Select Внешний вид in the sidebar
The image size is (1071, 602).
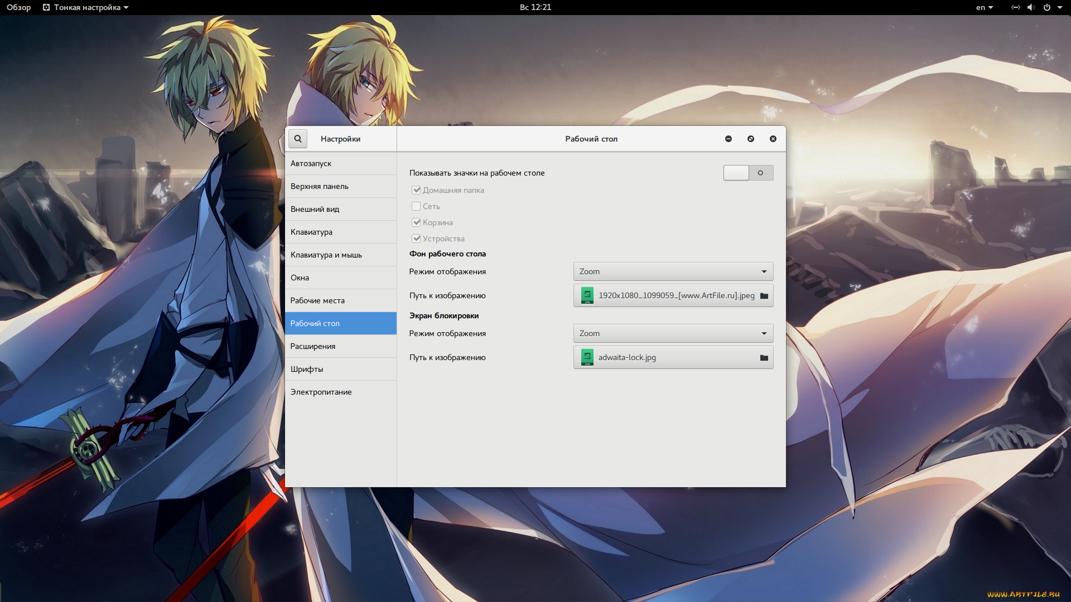[x=315, y=209]
